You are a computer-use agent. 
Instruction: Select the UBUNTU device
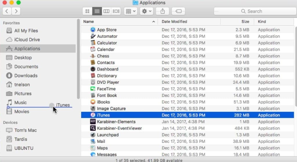click(x=24, y=148)
